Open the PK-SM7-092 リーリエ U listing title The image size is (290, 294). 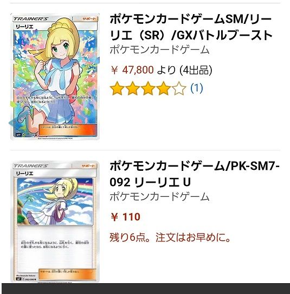click(x=195, y=174)
